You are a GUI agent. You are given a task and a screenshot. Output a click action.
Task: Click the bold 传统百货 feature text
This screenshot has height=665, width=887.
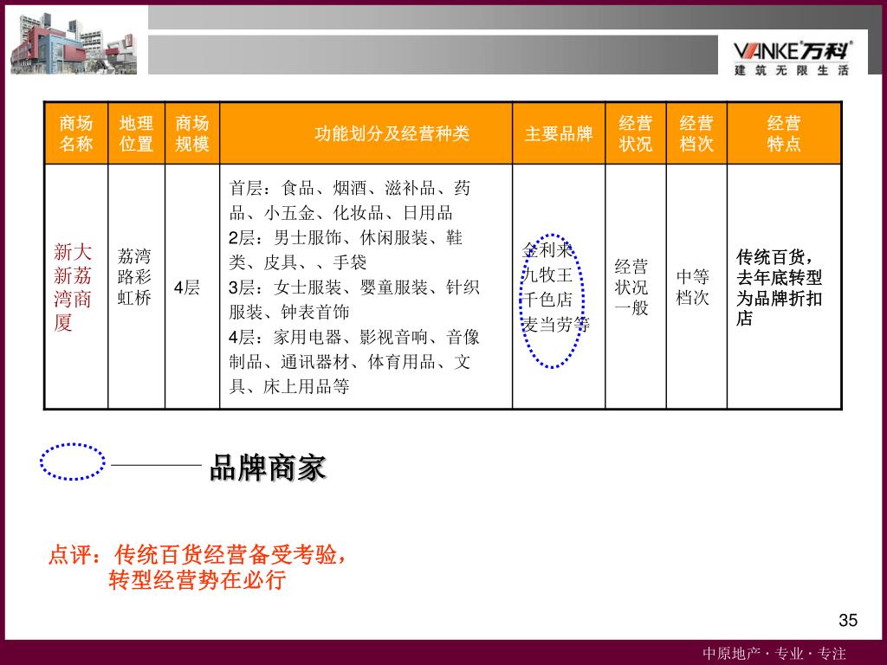(x=779, y=287)
